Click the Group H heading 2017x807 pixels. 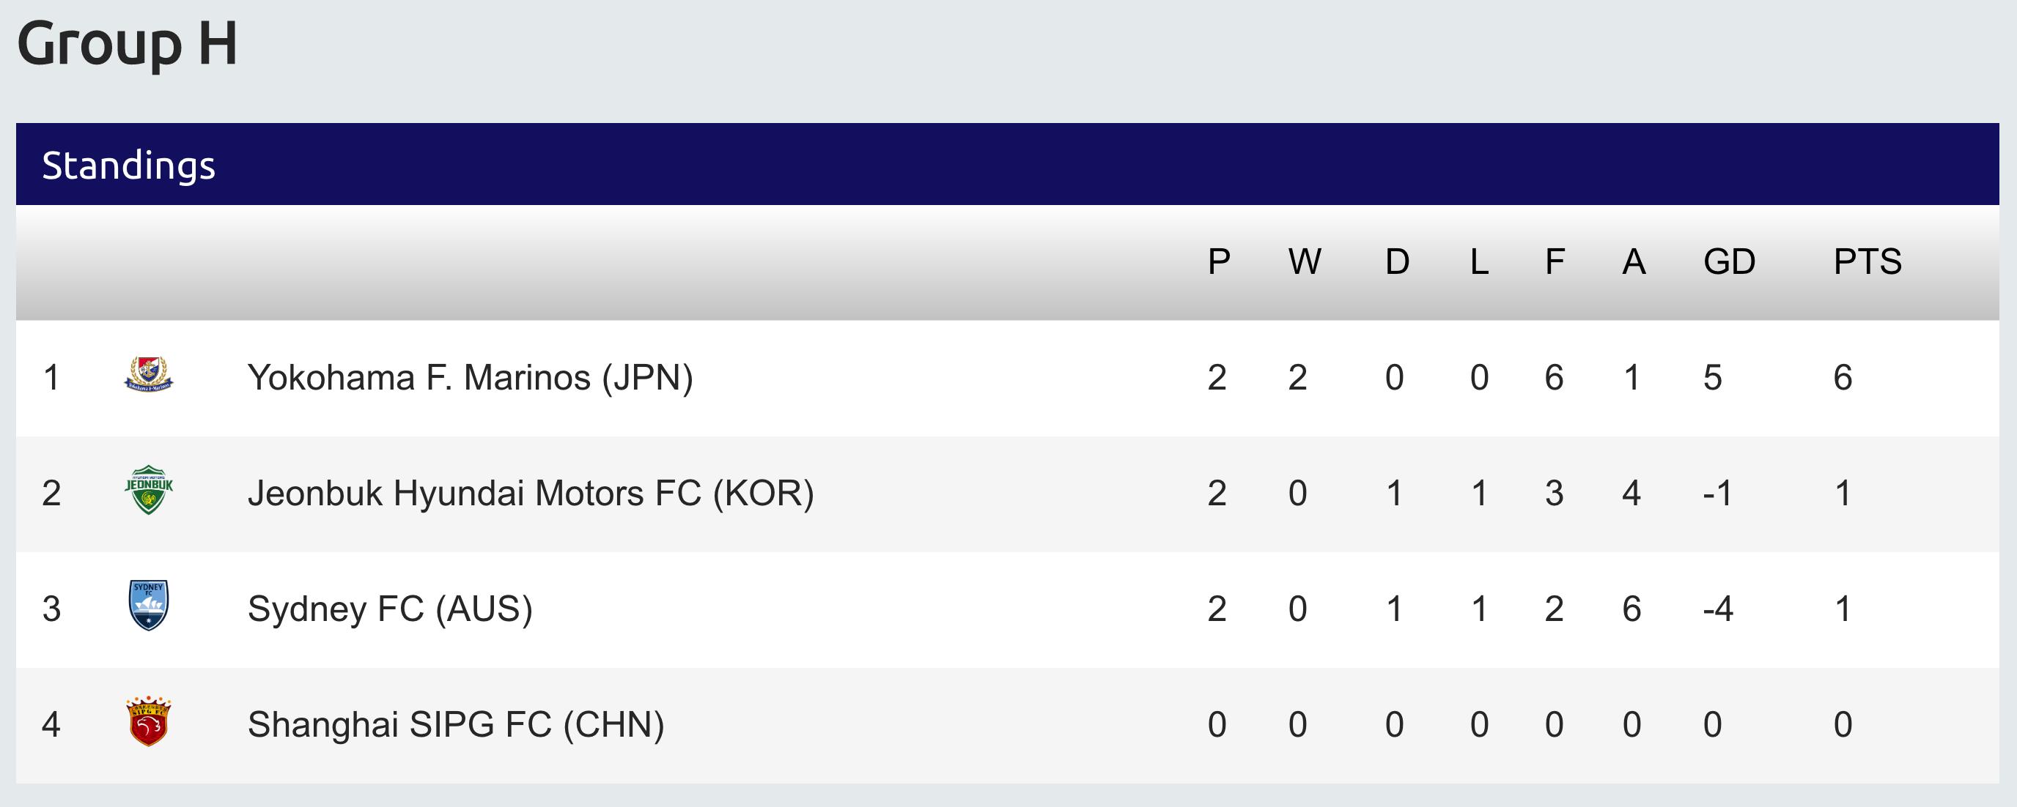[127, 42]
